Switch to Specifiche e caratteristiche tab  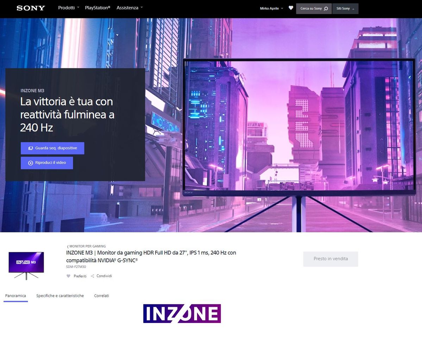coord(60,296)
